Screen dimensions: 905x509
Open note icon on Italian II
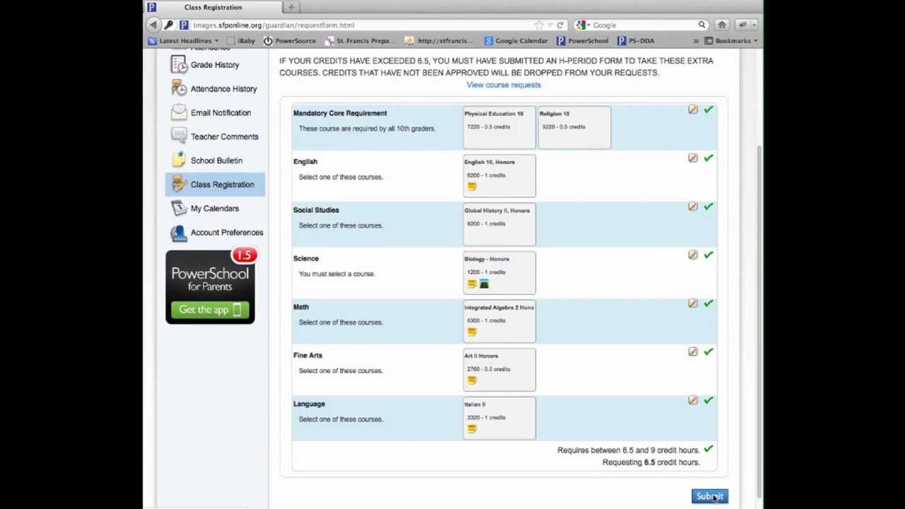tap(472, 428)
